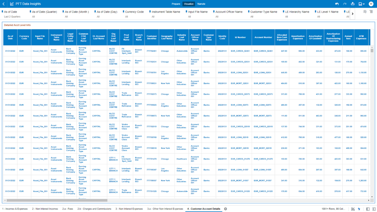Click the back arrow next to PFT Data Insights
The width and height of the screenshot is (377, 212).
[4, 4]
